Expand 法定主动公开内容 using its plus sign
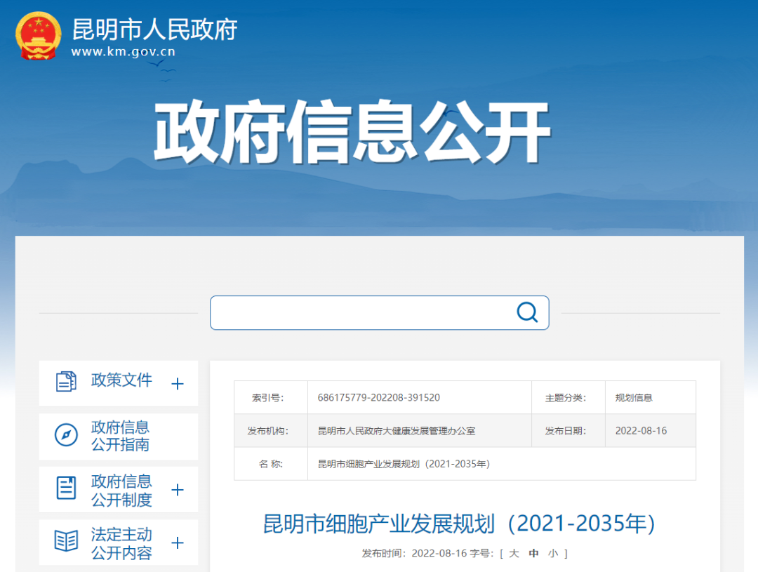758x572 pixels. click(x=178, y=543)
